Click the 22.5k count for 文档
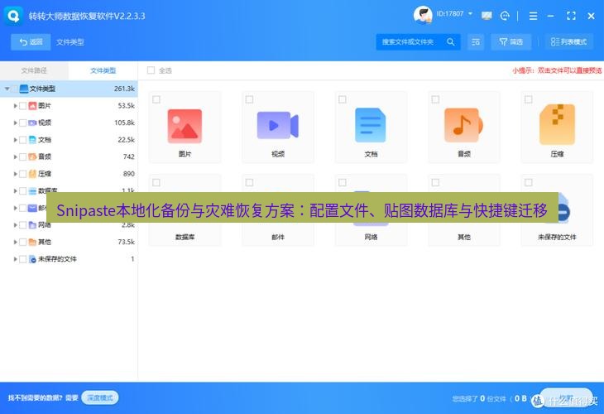The width and height of the screenshot is (604, 414). 127,140
